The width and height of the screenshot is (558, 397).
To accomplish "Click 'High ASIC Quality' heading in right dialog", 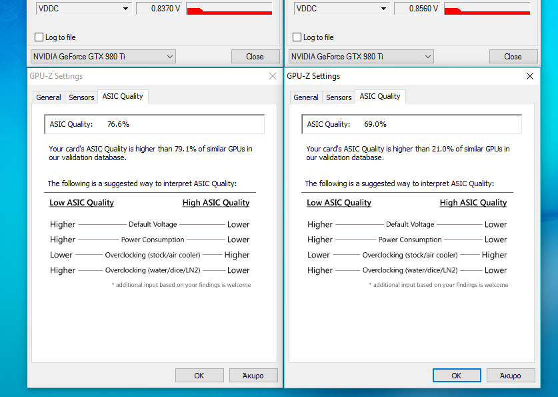I will (473, 203).
